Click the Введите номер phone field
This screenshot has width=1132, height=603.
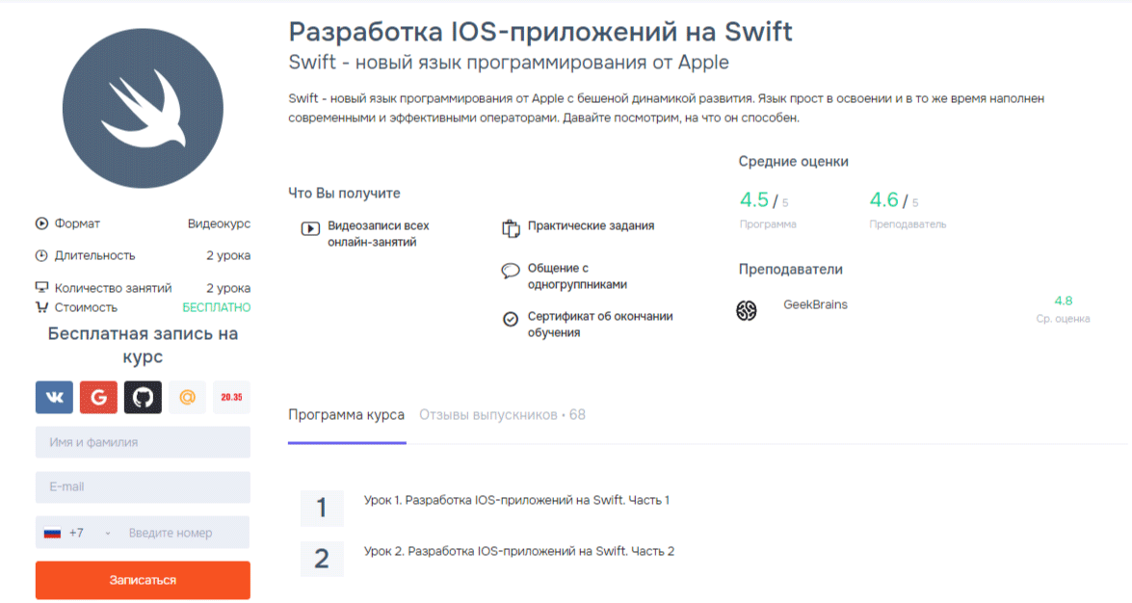pos(183,533)
